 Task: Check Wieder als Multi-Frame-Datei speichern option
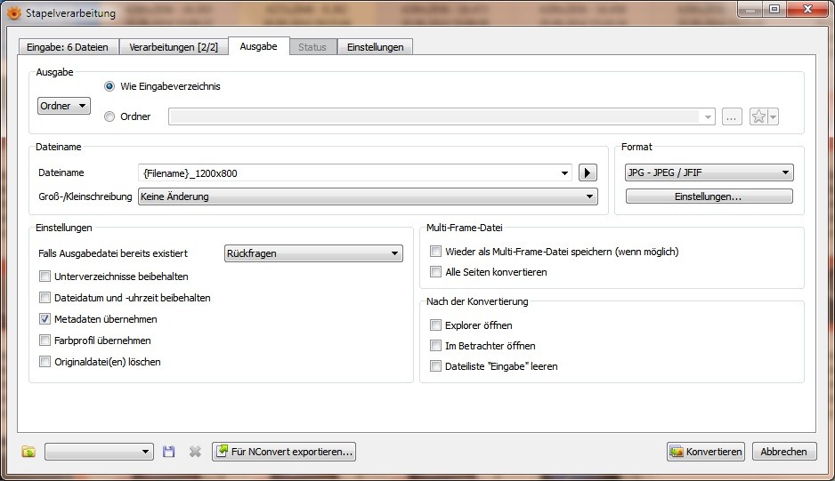tap(435, 251)
